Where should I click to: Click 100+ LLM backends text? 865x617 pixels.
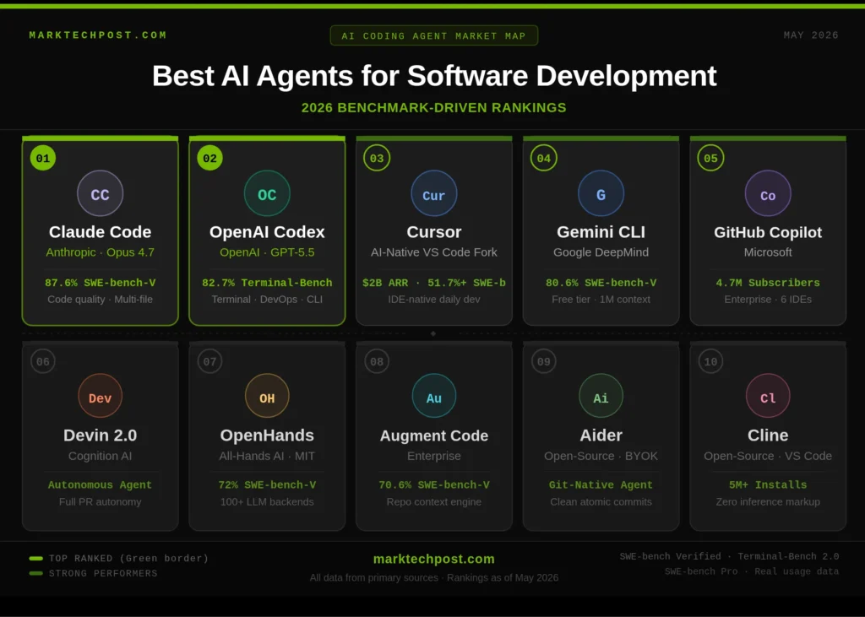coord(267,501)
